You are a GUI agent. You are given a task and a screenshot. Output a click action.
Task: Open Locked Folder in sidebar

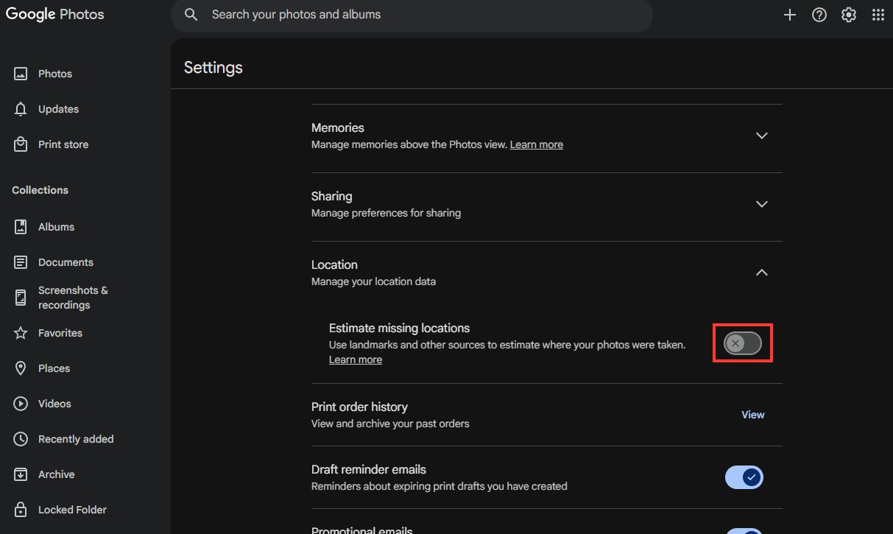pos(72,510)
